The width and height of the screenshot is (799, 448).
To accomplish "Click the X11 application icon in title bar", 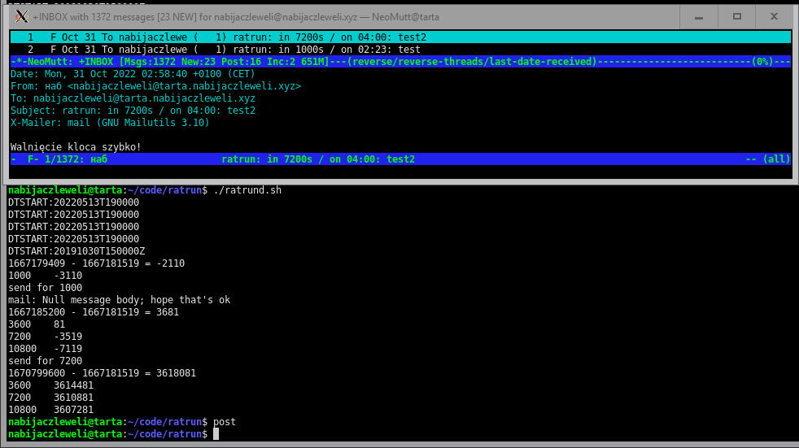I will coord(22,16).
